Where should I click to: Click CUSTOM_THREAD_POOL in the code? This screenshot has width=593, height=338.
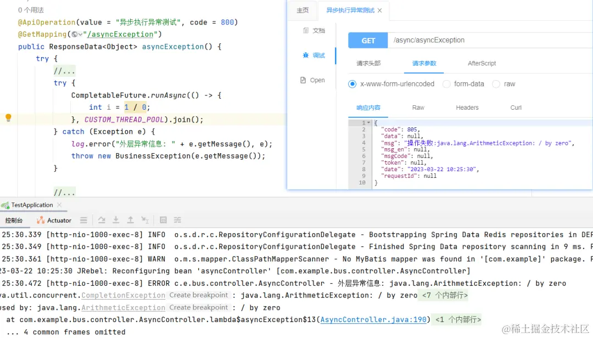coord(124,120)
